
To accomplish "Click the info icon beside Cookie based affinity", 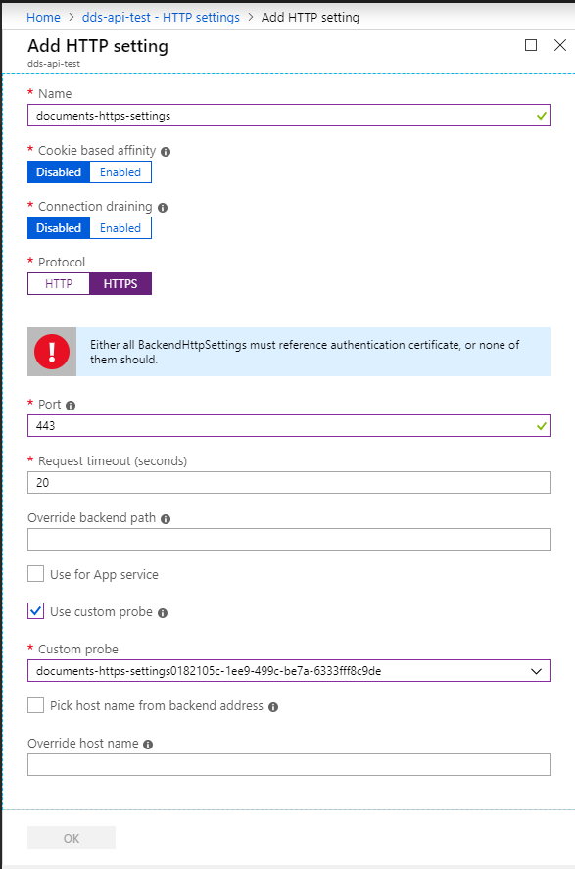I will pos(164,151).
